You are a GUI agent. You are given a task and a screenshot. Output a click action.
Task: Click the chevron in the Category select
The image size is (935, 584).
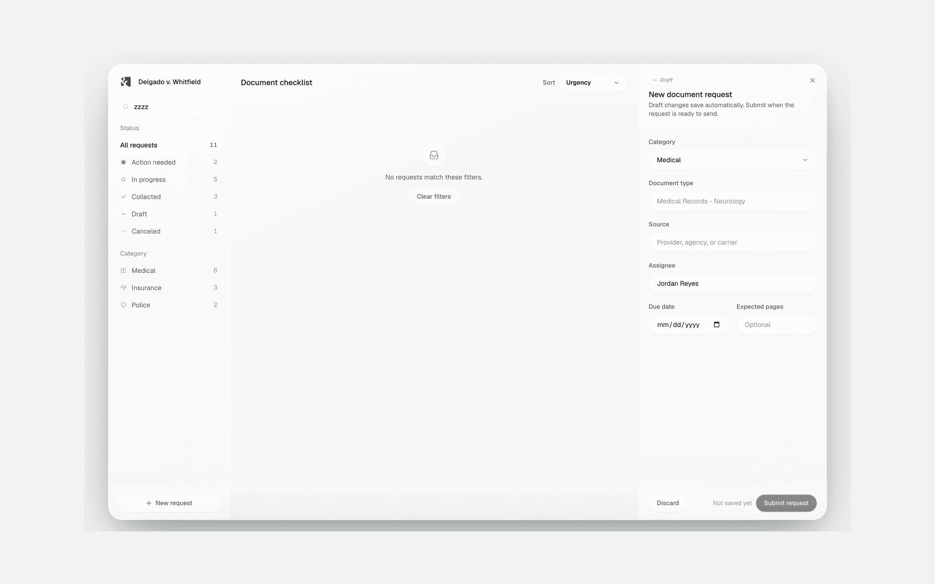click(805, 160)
